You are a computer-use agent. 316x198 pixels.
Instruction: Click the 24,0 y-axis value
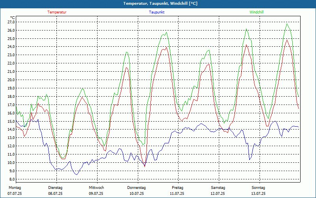pos(11,47)
